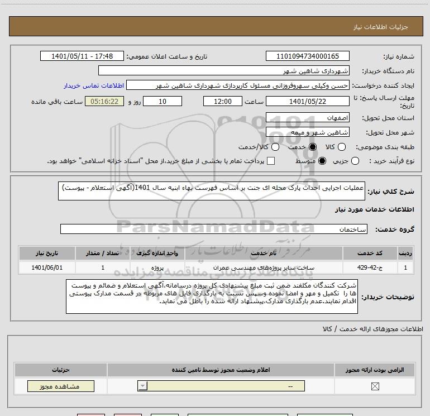The width and height of the screenshot is (430, 416).
Task: Click the تعداد / مقدار column header
Action: (x=103, y=253)
